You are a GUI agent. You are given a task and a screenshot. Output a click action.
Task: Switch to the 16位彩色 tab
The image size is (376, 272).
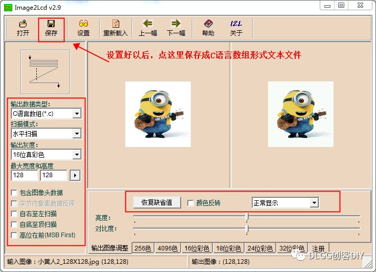pos(197,248)
